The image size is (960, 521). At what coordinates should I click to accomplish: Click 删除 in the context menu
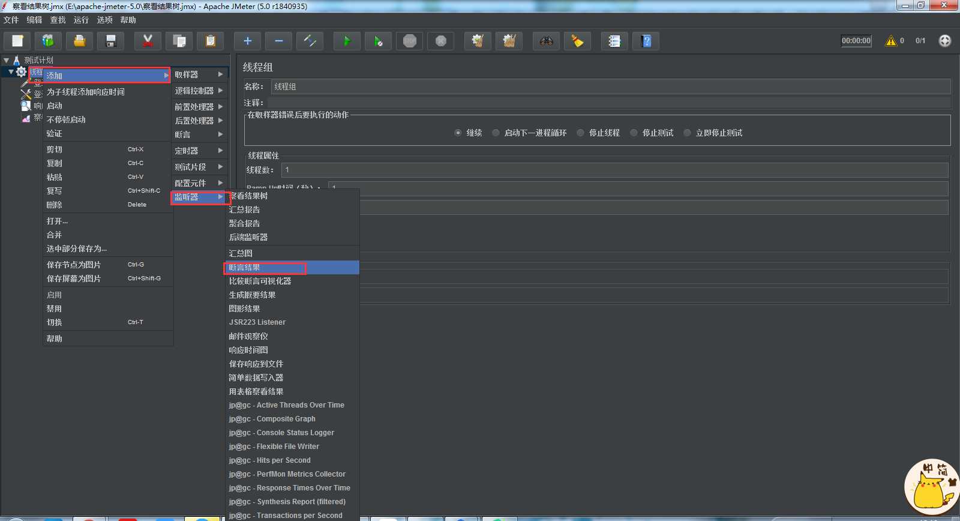click(108, 205)
